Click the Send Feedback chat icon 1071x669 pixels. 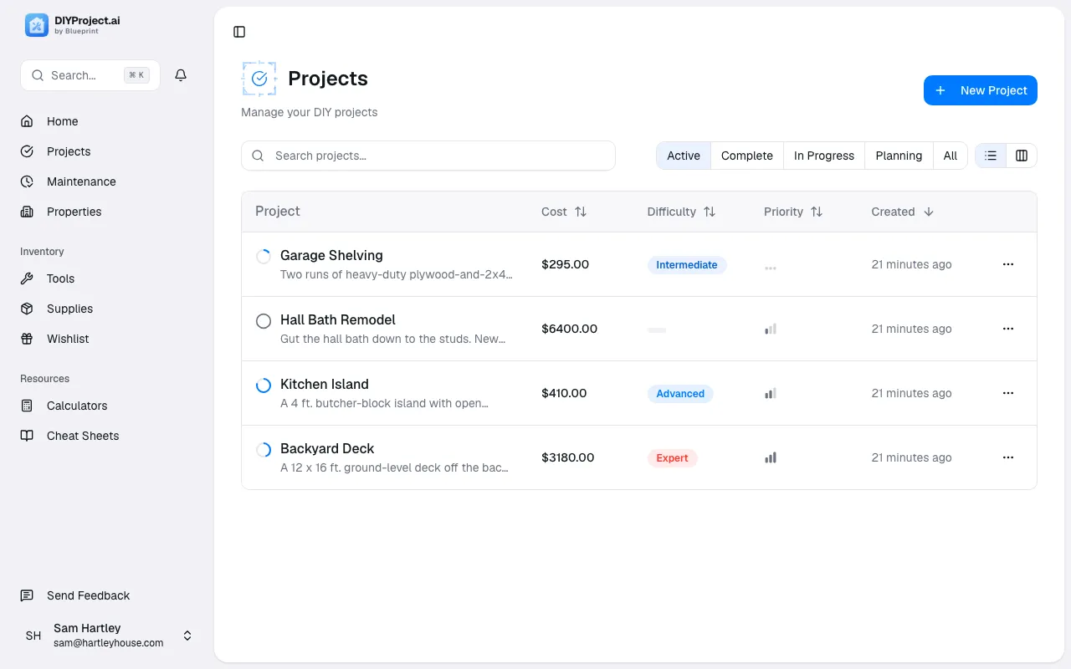click(27, 595)
